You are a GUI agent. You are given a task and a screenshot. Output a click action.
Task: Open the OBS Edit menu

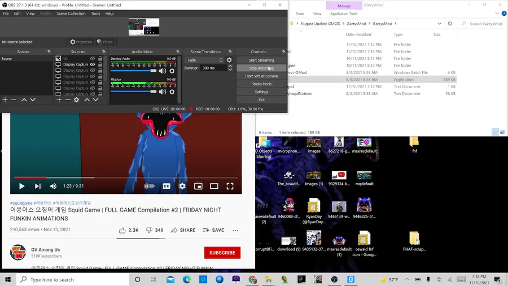coord(17,14)
